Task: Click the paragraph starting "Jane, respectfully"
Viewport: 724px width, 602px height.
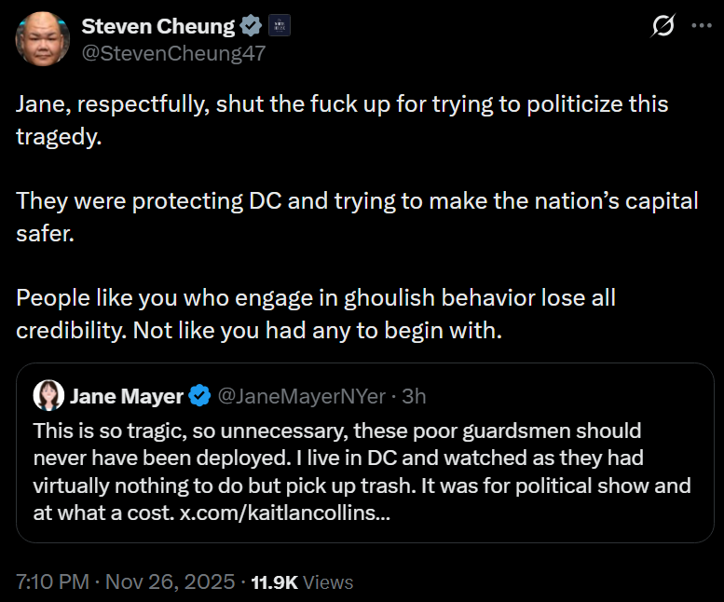Action: click(342, 116)
